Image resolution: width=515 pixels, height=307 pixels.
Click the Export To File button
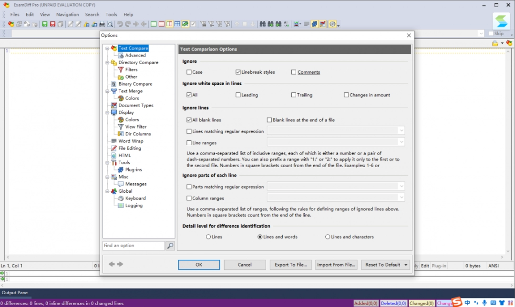(x=291, y=265)
